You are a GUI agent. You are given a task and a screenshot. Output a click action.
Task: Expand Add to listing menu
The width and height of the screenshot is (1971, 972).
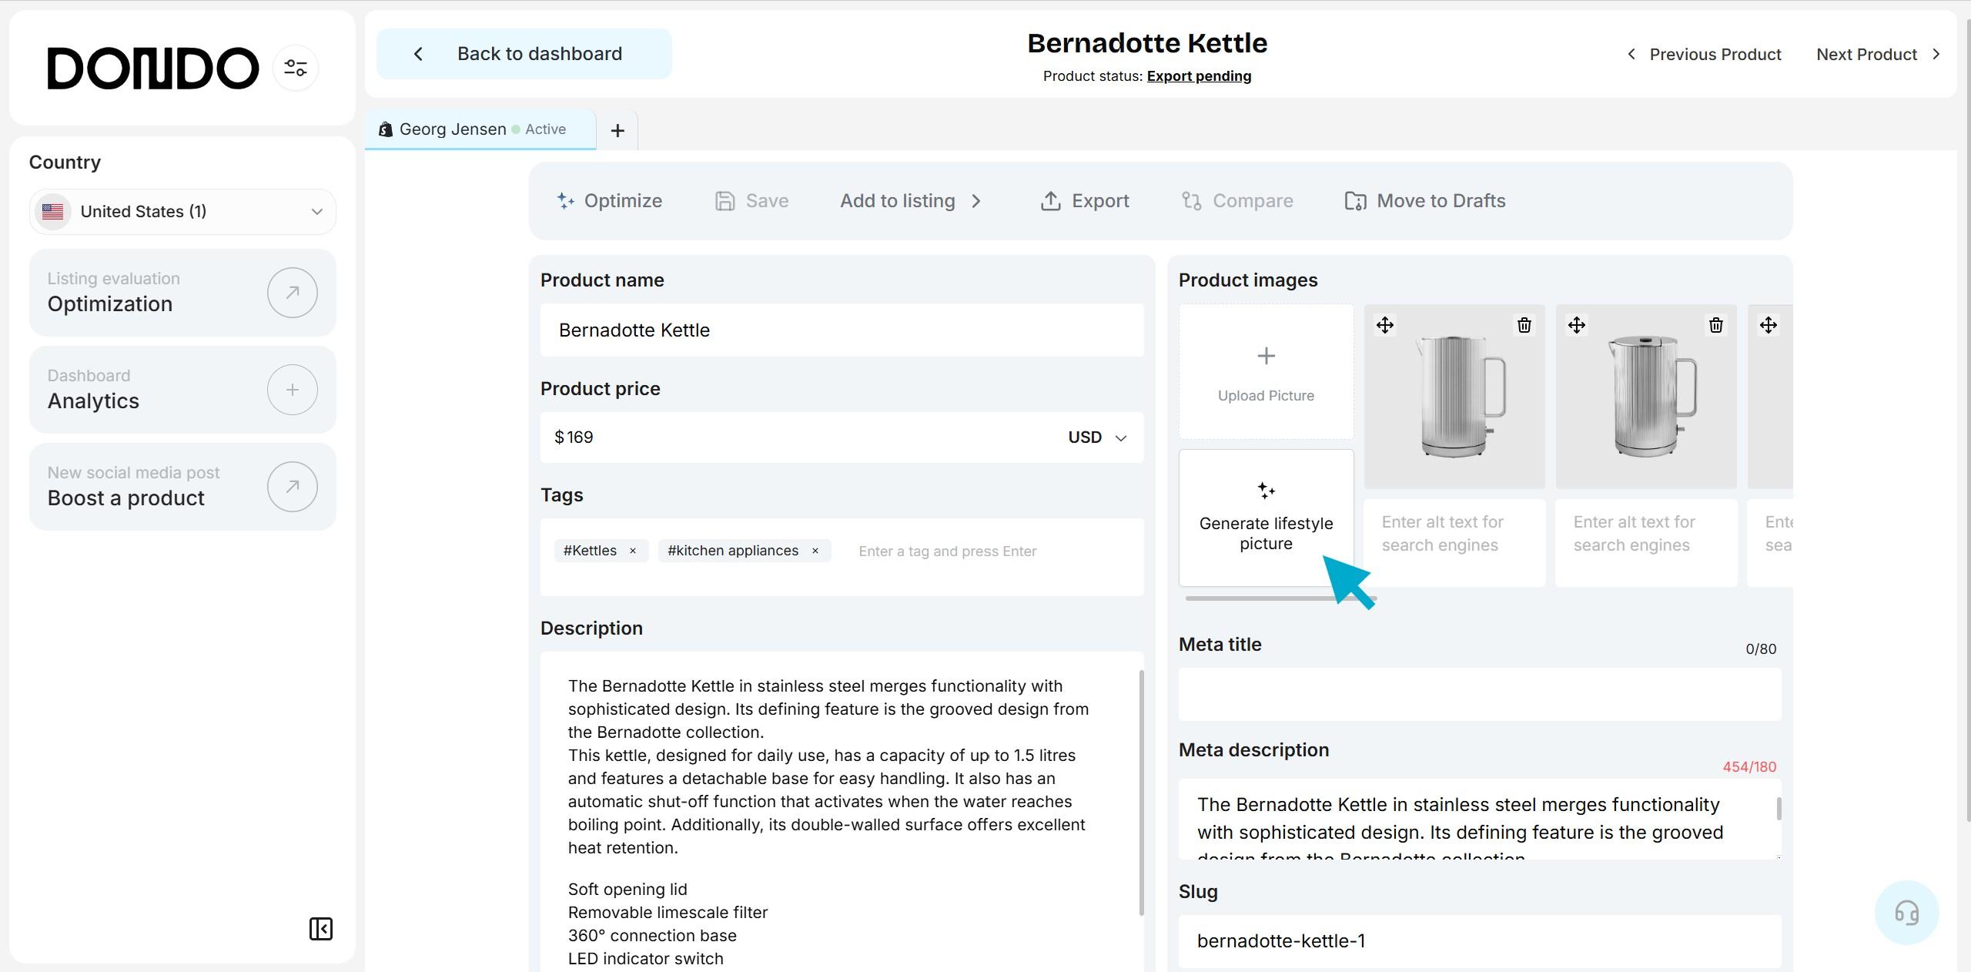[x=910, y=201]
